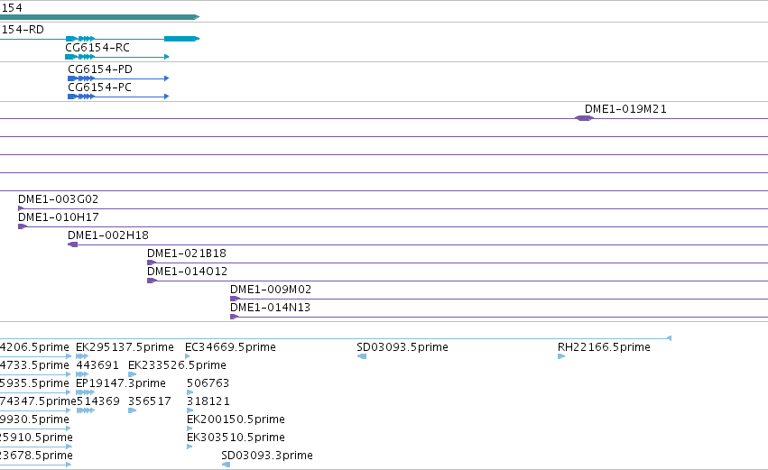Click the EP19147.3prime EST label
The width and height of the screenshot is (768, 470).
coord(121,383)
